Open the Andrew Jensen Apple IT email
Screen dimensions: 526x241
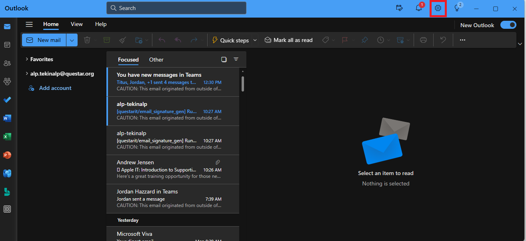click(173, 169)
